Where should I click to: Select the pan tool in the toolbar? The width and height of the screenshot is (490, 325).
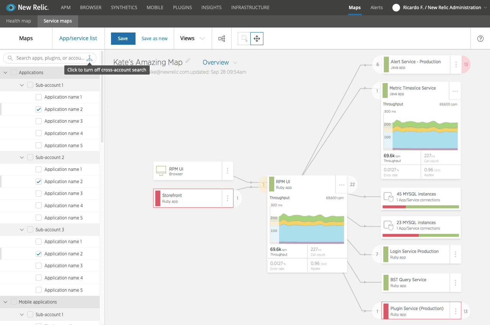[x=256, y=38]
